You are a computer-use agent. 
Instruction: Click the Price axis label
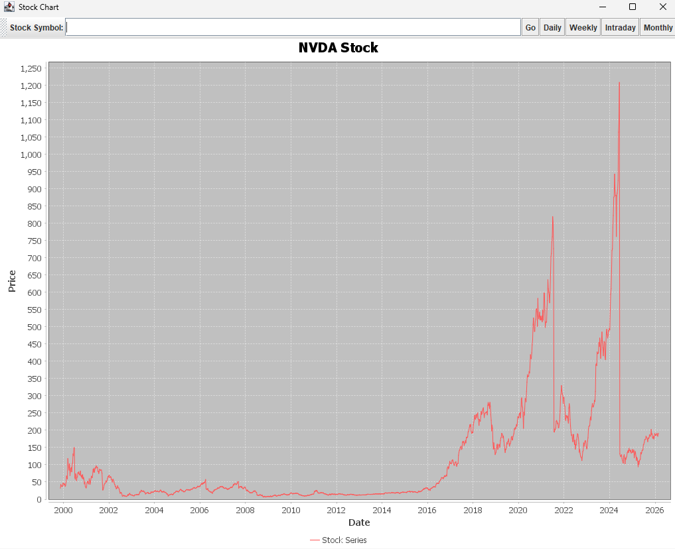pyautogui.click(x=12, y=280)
